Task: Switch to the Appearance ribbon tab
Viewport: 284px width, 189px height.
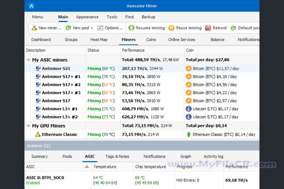Action: 87,17
